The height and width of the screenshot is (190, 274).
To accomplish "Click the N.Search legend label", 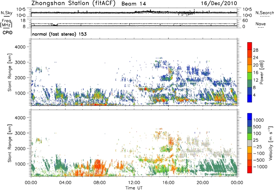I will [264, 13].
